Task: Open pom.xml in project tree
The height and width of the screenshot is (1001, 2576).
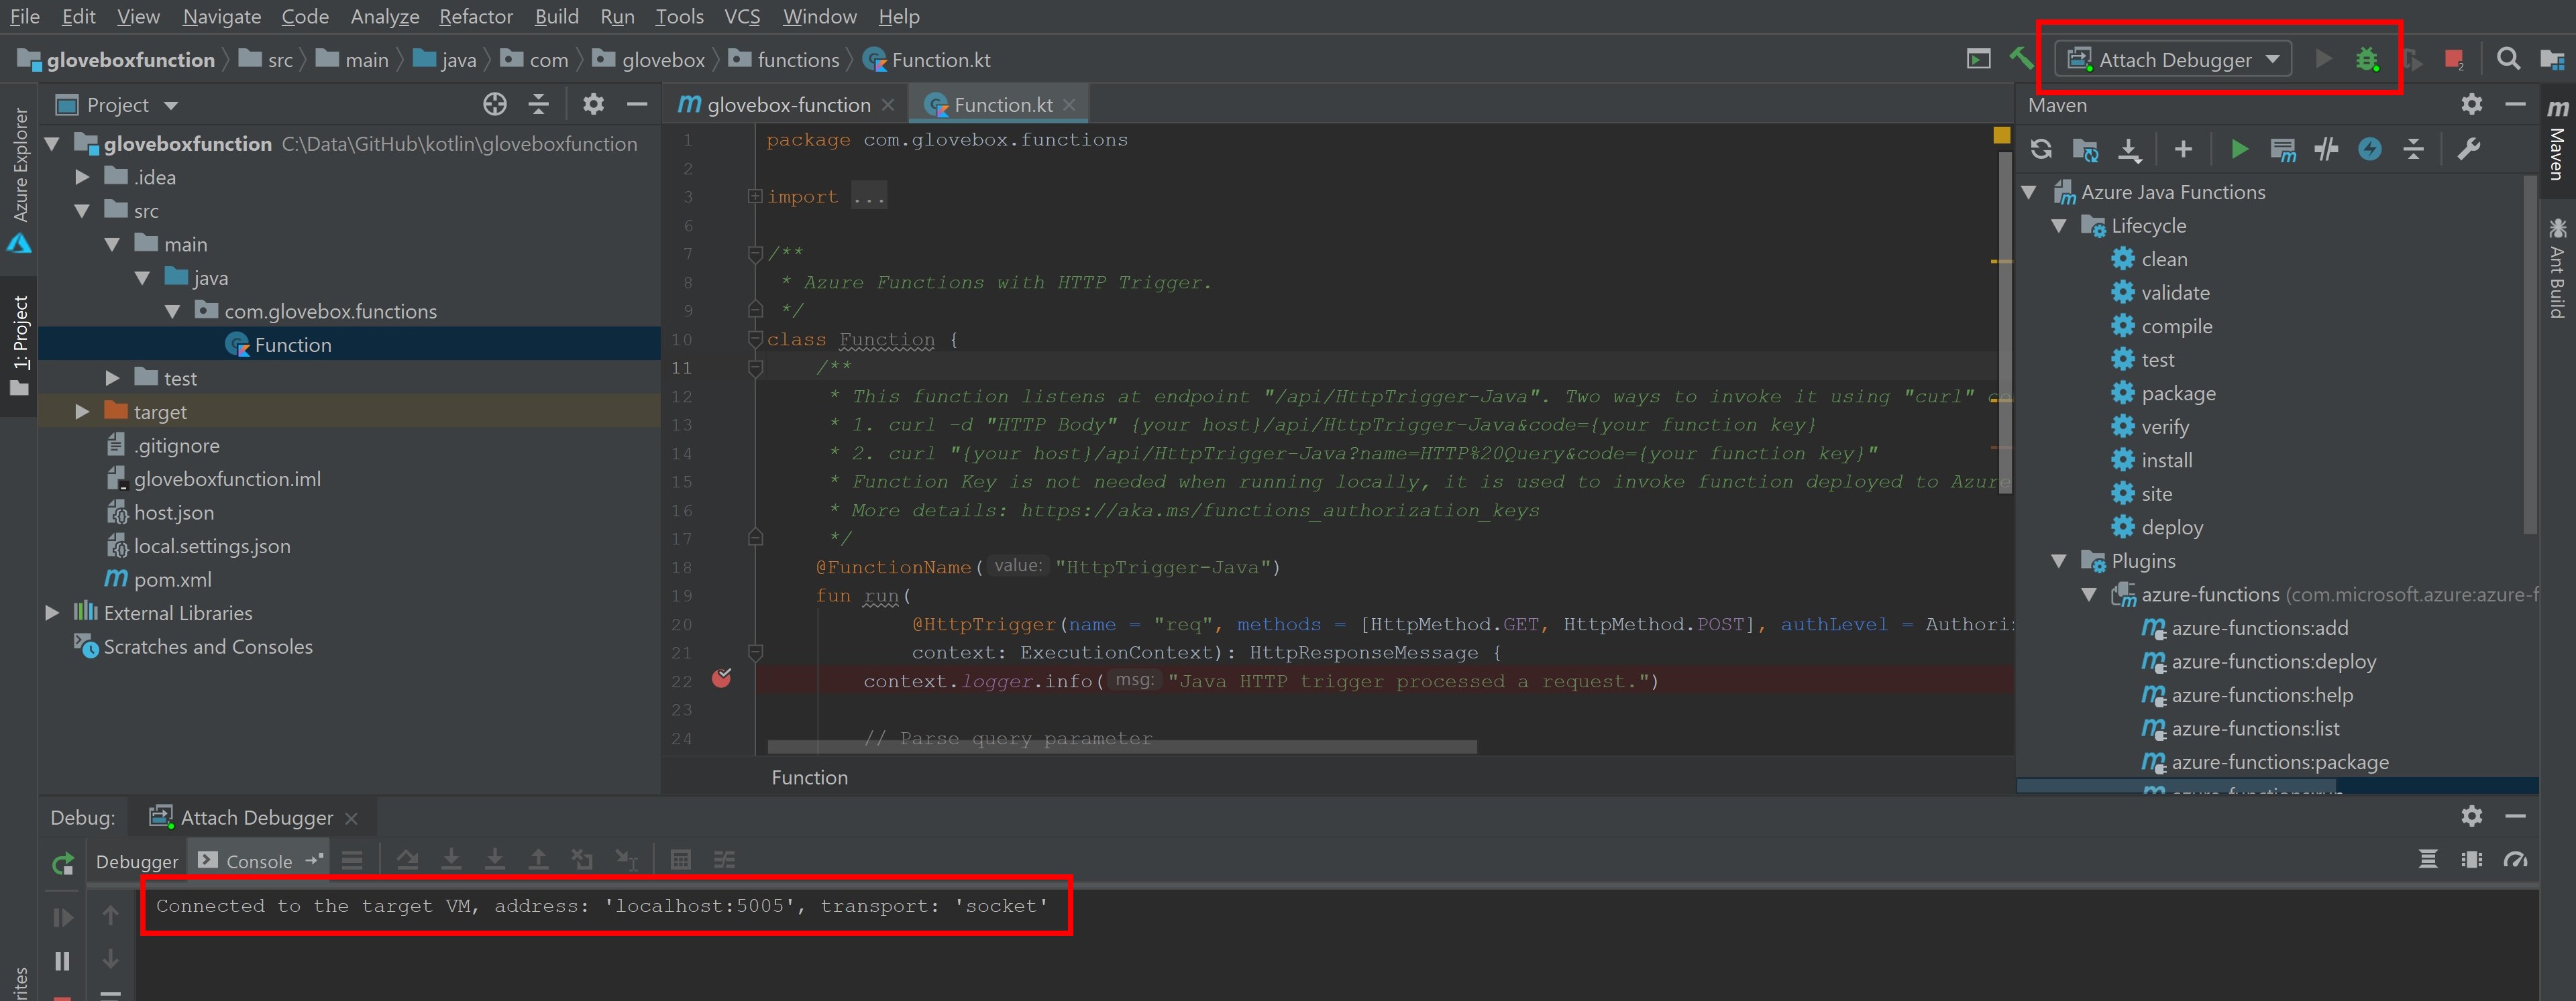Action: tap(172, 579)
